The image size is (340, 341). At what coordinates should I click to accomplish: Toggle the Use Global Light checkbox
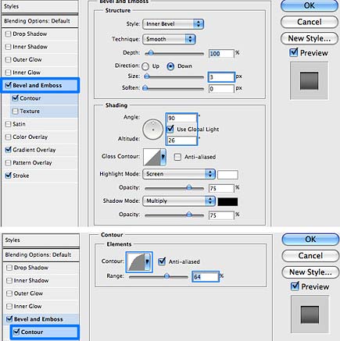[170, 129]
